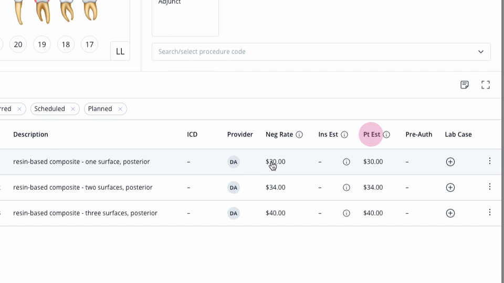Click provider DA badge in two surfaces row
This screenshot has height=283, width=504.
point(233,188)
